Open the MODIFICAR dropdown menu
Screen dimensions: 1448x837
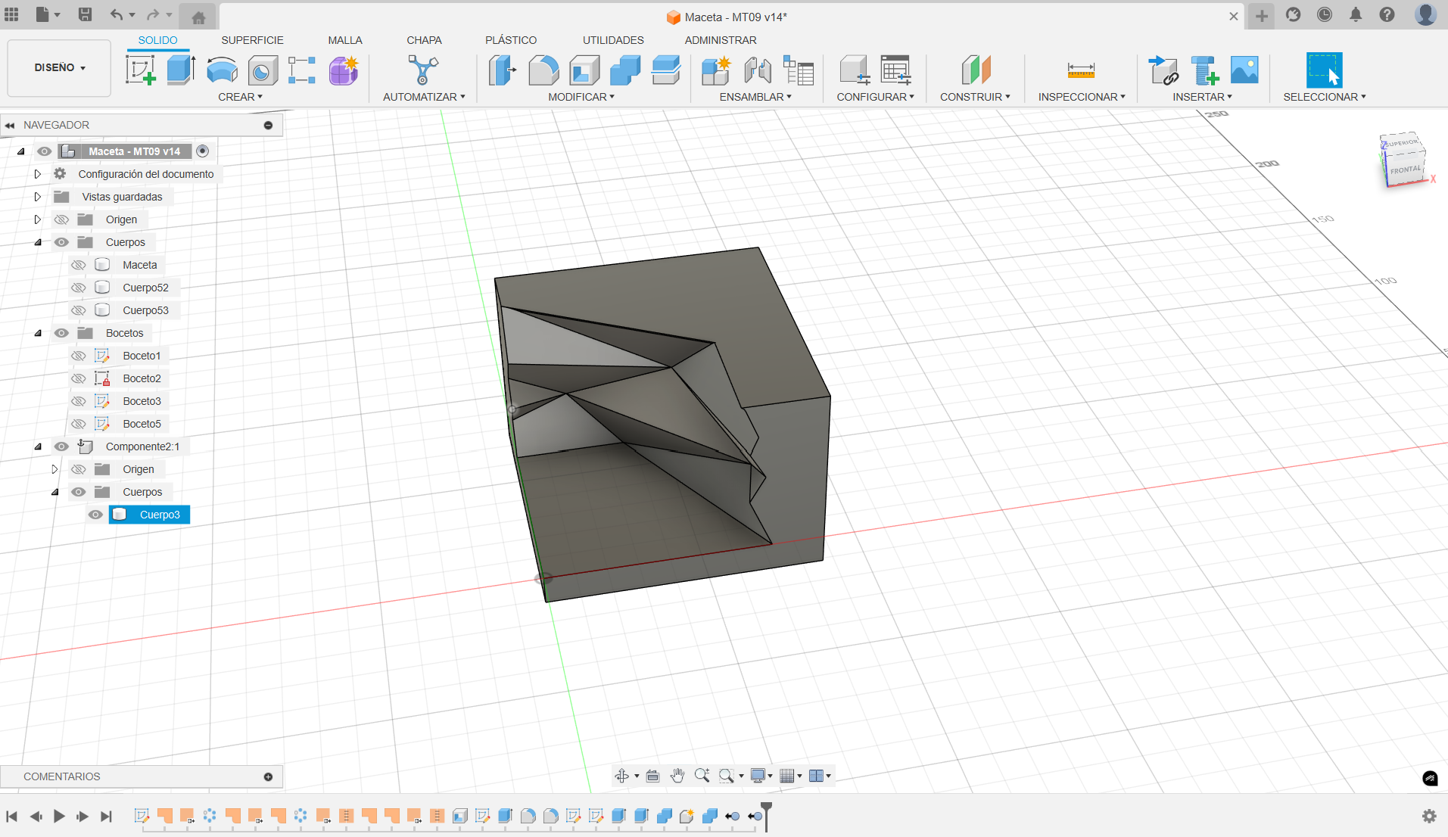point(581,97)
